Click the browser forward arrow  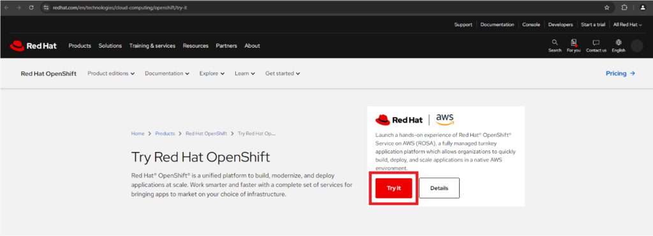click(18, 8)
